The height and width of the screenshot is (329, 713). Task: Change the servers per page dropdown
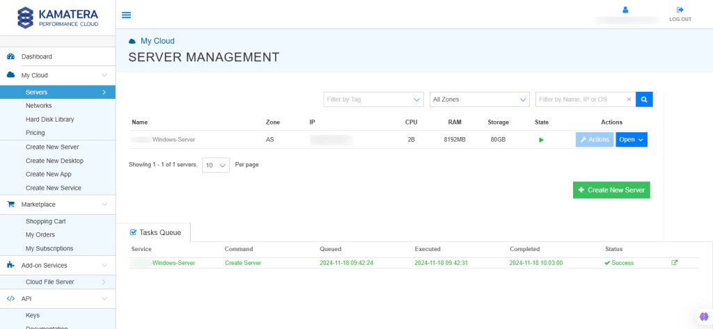click(215, 165)
